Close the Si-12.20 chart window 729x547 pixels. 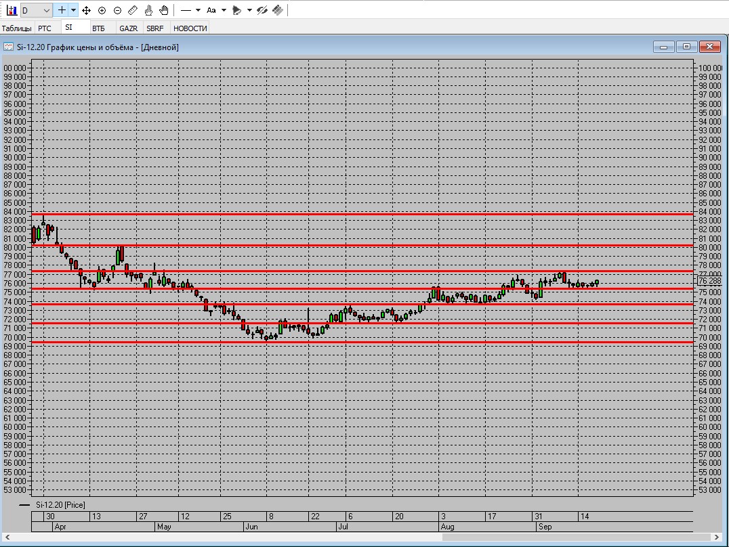[x=710, y=47]
